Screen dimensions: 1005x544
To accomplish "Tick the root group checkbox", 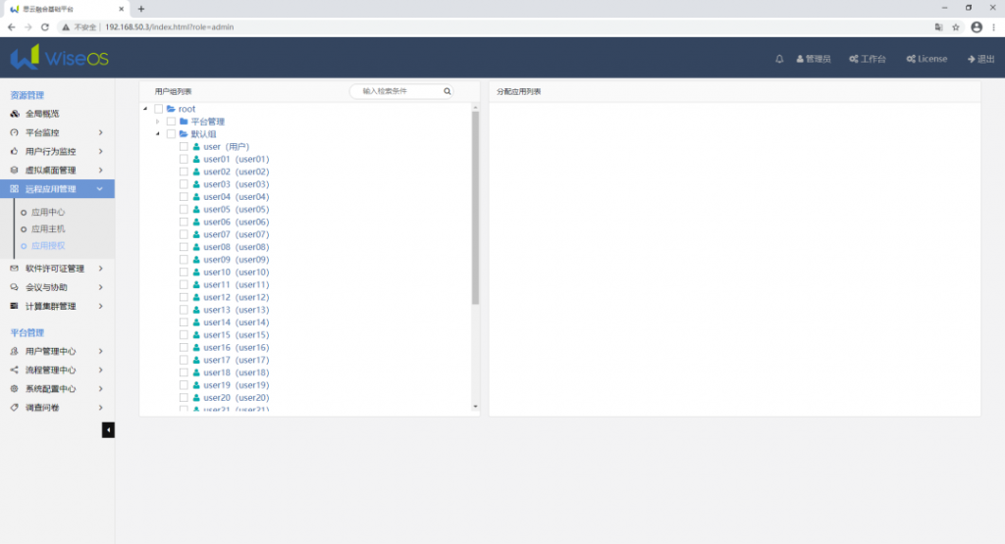I will (x=159, y=109).
